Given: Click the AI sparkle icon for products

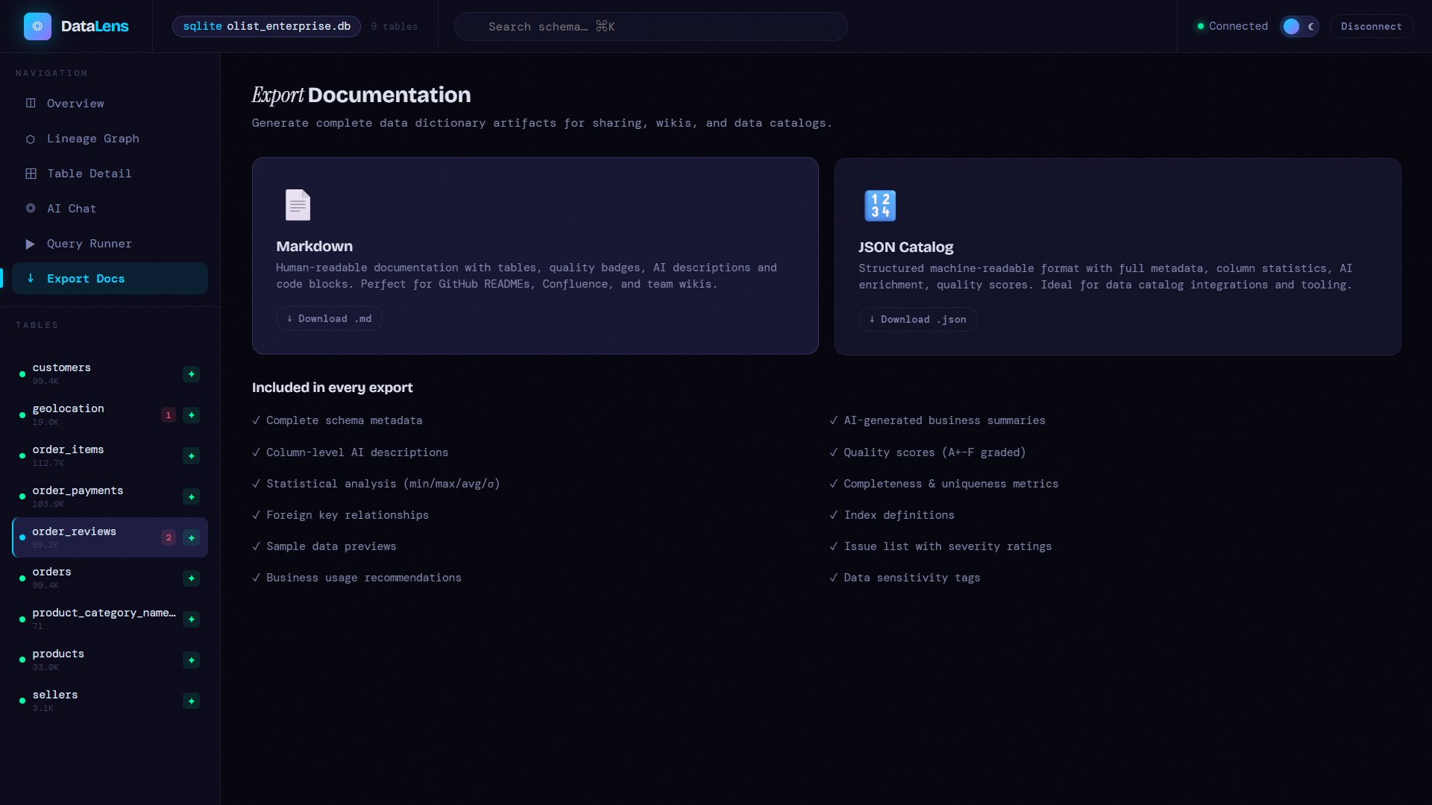Looking at the screenshot, I should point(192,660).
